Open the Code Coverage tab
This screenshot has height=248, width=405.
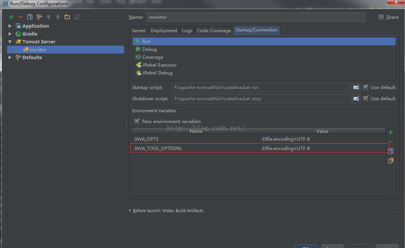[214, 31]
